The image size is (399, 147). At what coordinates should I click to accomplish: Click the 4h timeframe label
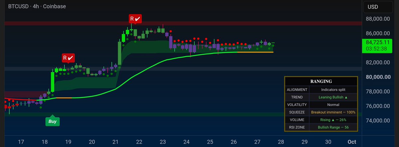pyautogui.click(x=35, y=6)
